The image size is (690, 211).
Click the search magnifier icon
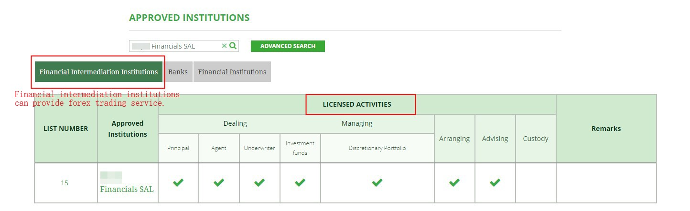coord(233,46)
